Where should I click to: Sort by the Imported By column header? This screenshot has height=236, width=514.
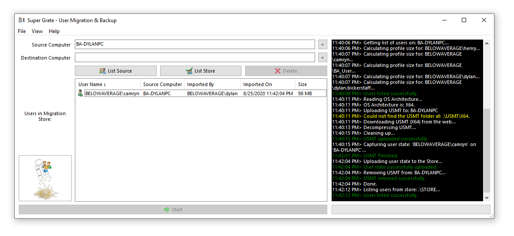[x=212, y=84]
